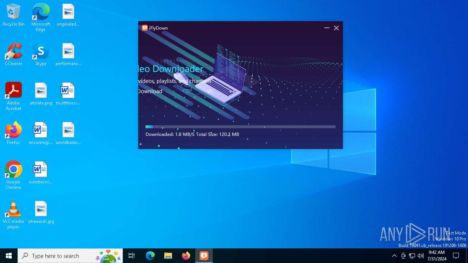Click the Type here to search box
Screen dimensions: 468x263
tap(70, 256)
